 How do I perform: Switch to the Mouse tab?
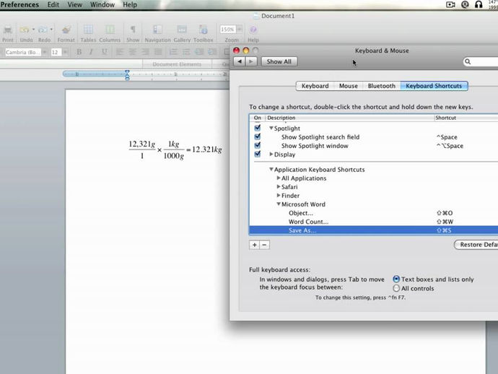point(348,86)
